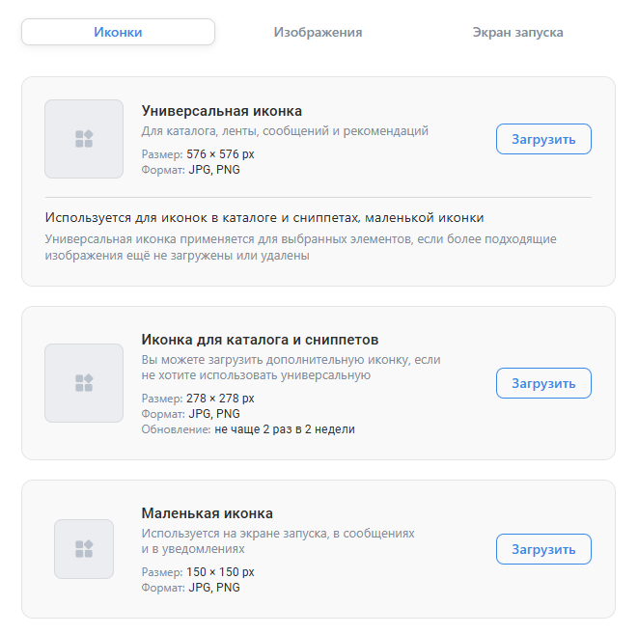Select the Экран запуска tab
The width and height of the screenshot is (638, 634).
click(517, 32)
